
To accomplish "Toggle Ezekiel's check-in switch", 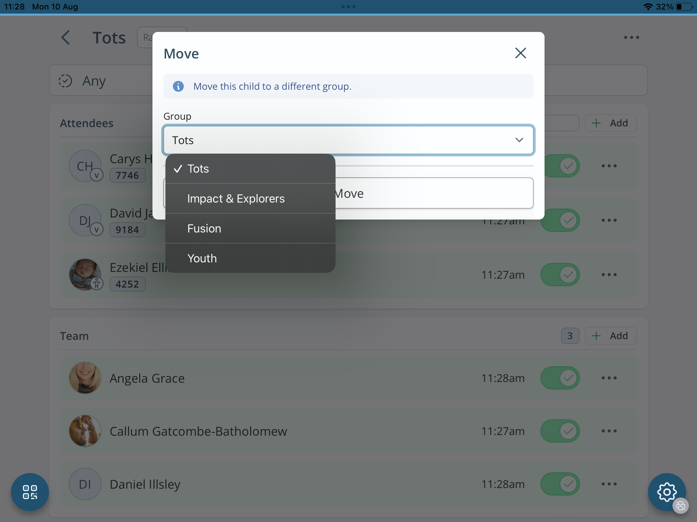I will (x=560, y=275).
